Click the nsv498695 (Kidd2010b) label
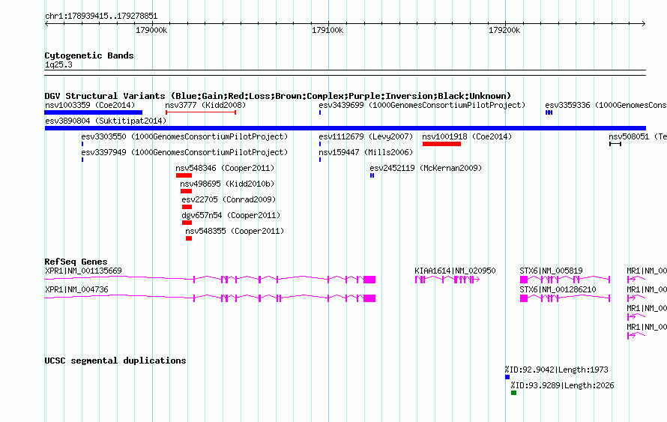Screen dimensions: 667x422 click(x=227, y=184)
